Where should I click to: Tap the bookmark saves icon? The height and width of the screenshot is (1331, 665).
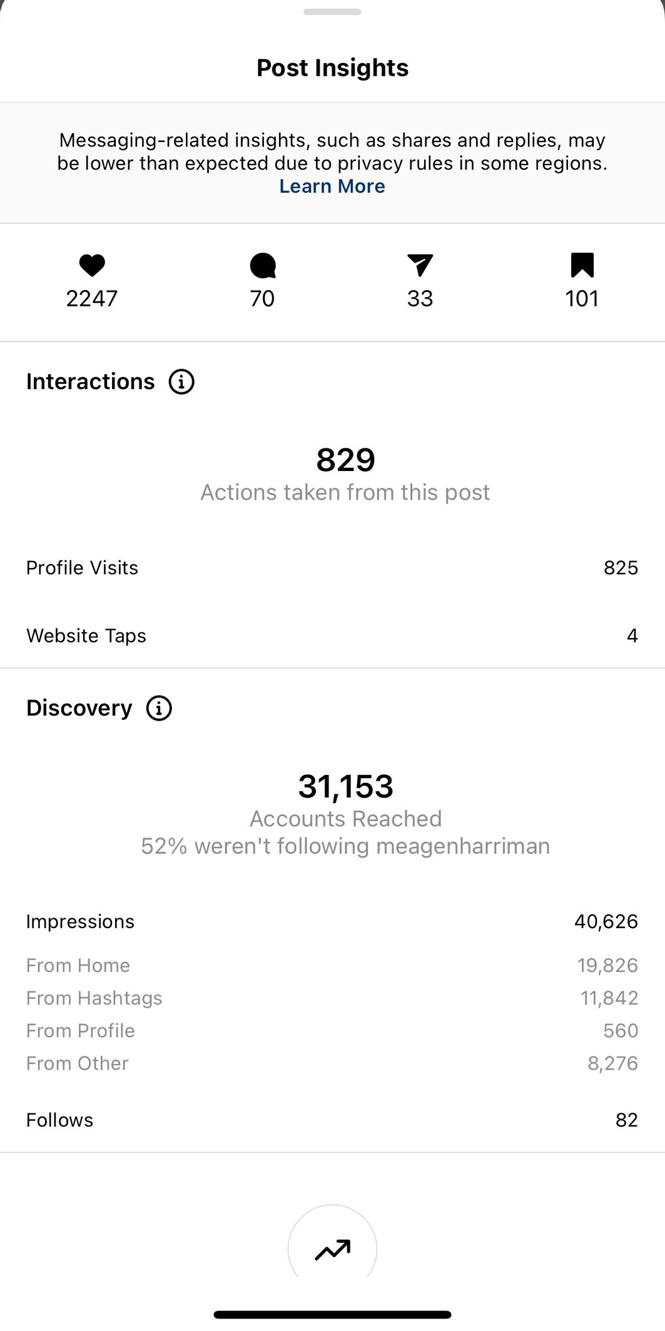pyautogui.click(x=582, y=265)
